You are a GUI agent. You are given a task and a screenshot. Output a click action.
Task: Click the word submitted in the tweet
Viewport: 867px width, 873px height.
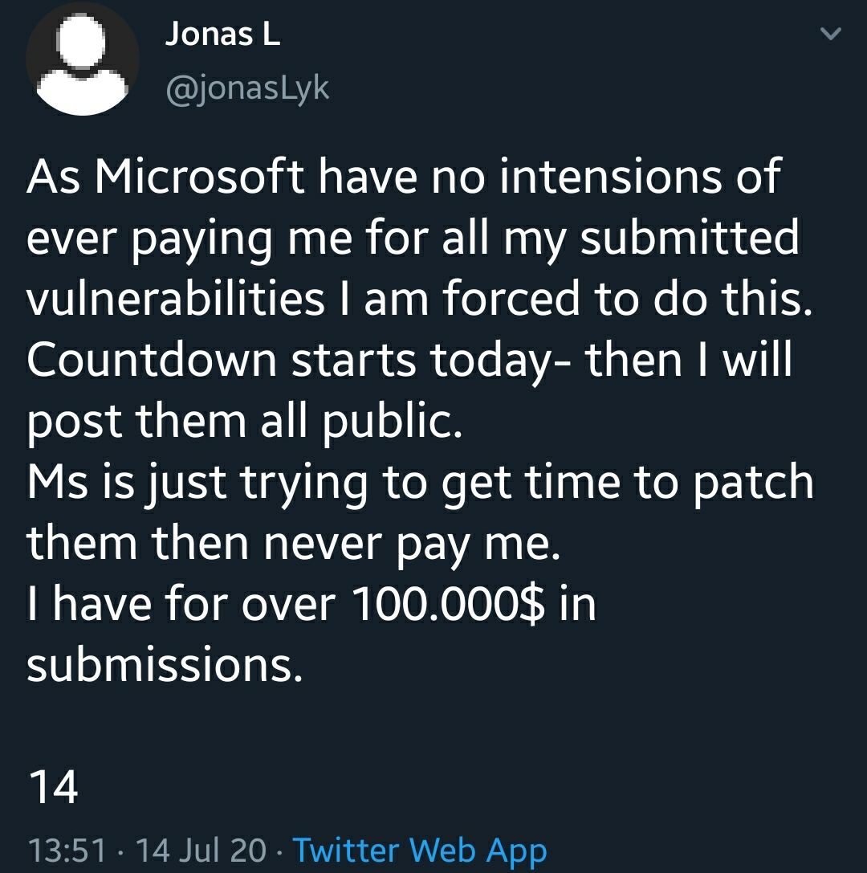point(690,238)
